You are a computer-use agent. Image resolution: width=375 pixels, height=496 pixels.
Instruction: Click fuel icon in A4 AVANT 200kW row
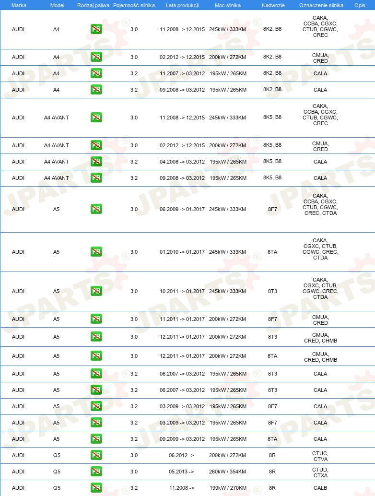click(96, 145)
